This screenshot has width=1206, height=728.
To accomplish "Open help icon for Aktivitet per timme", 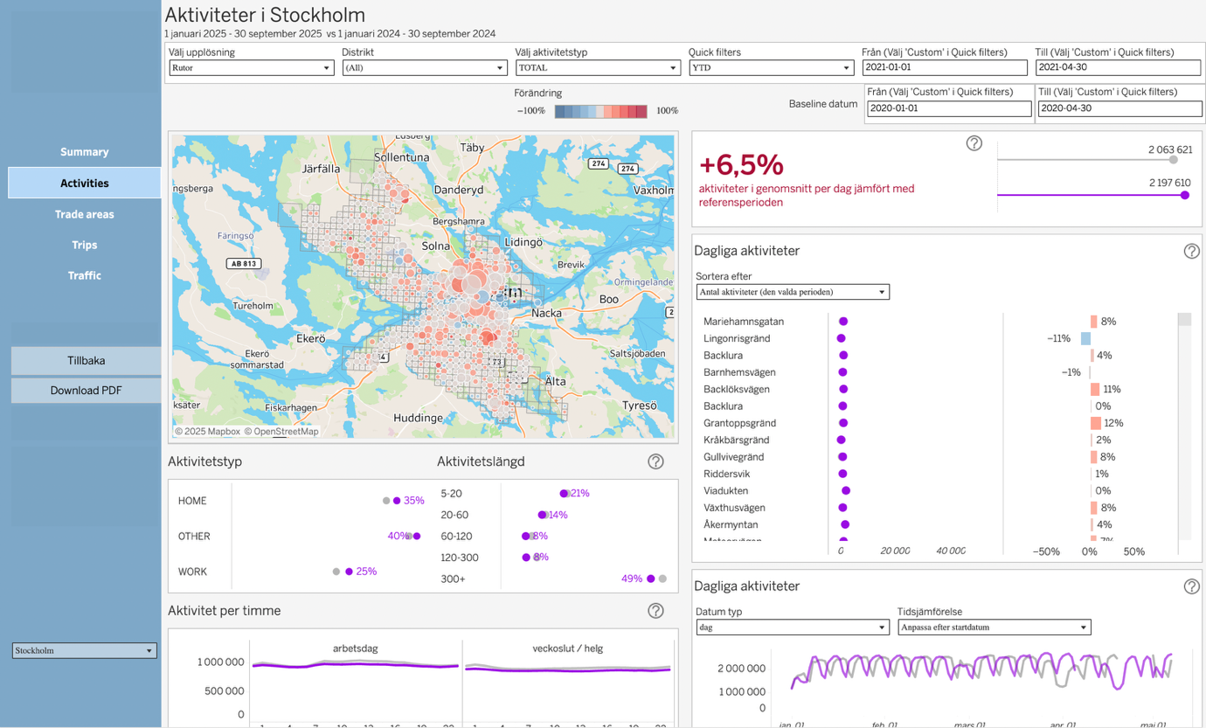I will (x=655, y=611).
